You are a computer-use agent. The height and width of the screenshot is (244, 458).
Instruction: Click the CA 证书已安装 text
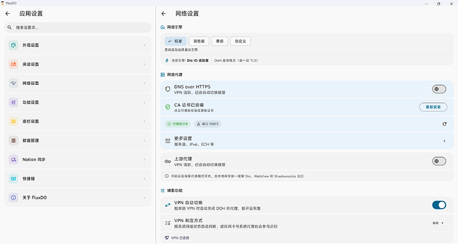click(189, 105)
